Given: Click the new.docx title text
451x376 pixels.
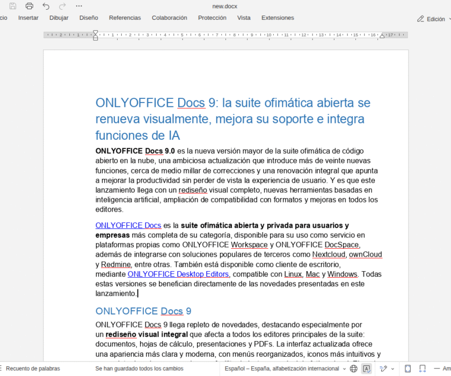Looking at the screenshot, I should pyautogui.click(x=224, y=6).
